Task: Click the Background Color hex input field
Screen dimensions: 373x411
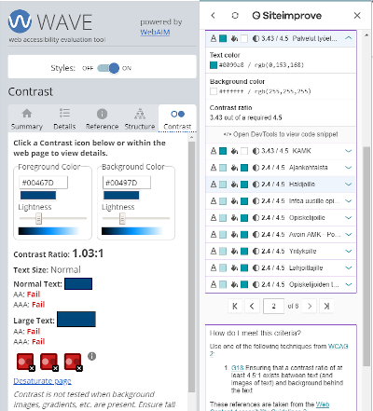Action: click(127, 183)
